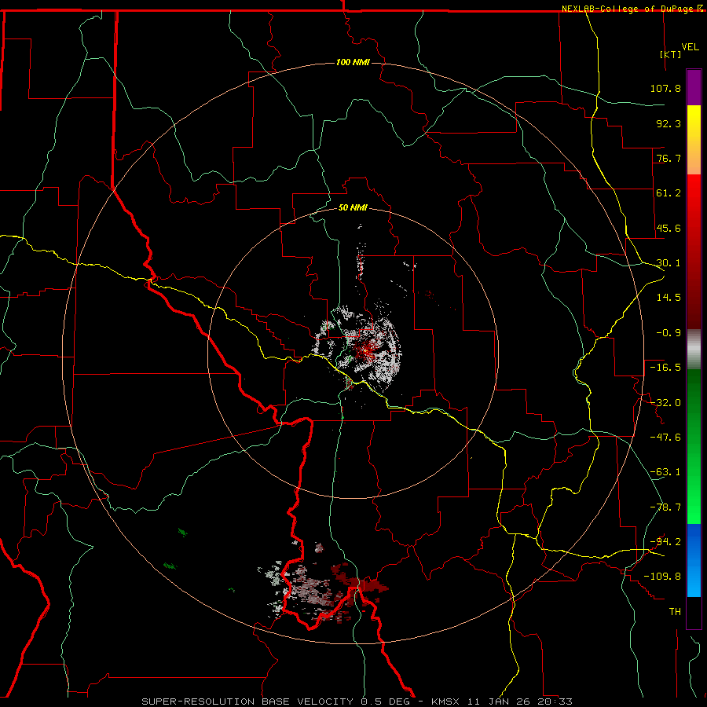Click the TH label at the scale bottom
Screen dimensions: 707x707
(x=675, y=612)
